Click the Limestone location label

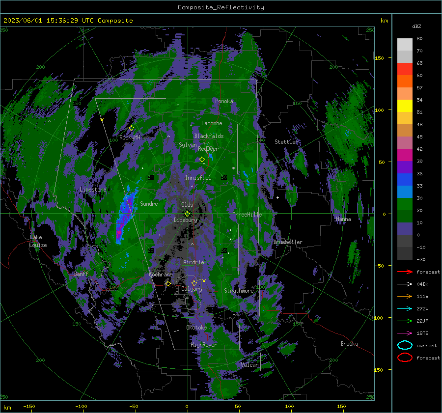(x=93, y=190)
